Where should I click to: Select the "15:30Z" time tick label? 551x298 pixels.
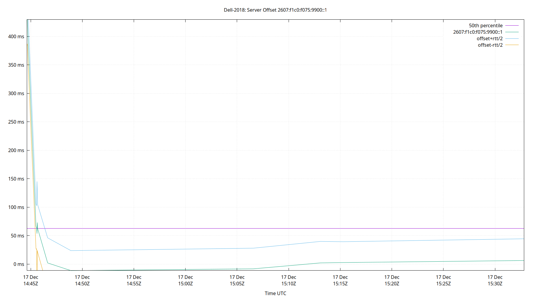pyautogui.click(x=496, y=284)
